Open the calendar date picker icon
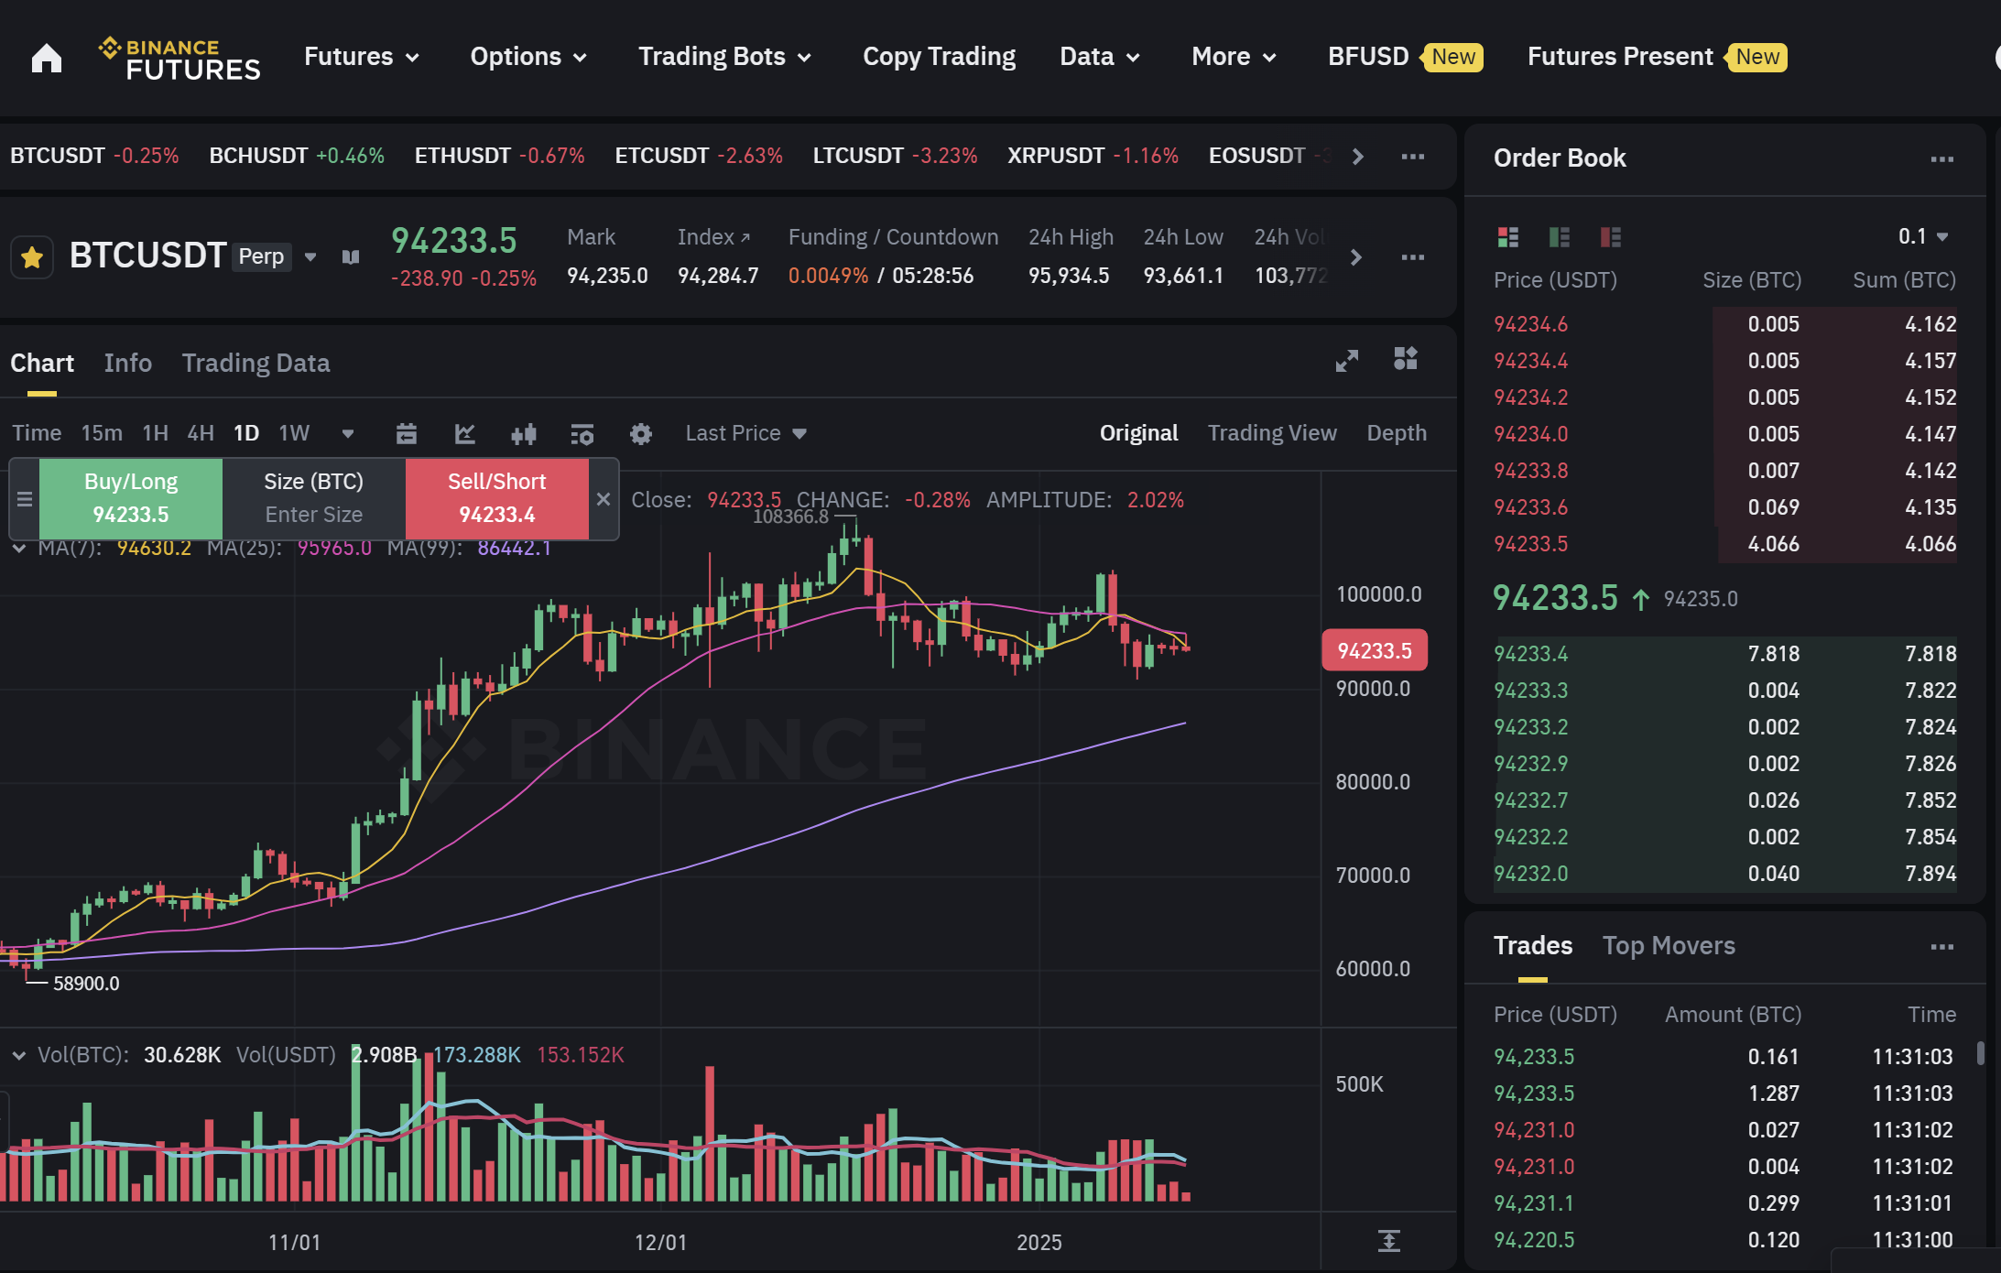The image size is (2001, 1273). [407, 433]
